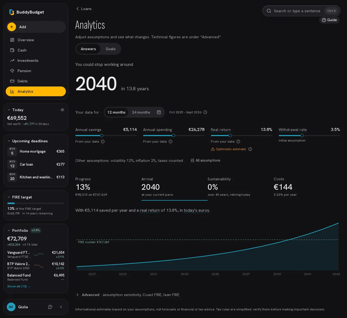The height and width of the screenshot is (318, 347).
Task: Click the search or type a sentence field
Action: [301, 11]
